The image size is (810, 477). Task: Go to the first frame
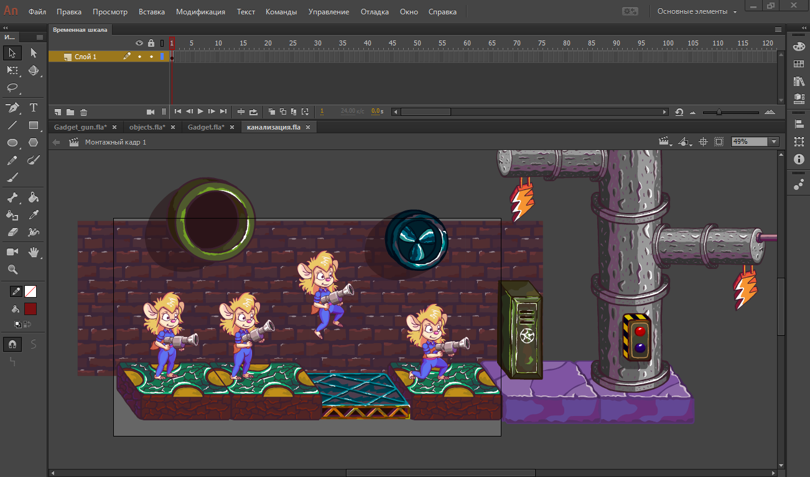pyautogui.click(x=178, y=111)
